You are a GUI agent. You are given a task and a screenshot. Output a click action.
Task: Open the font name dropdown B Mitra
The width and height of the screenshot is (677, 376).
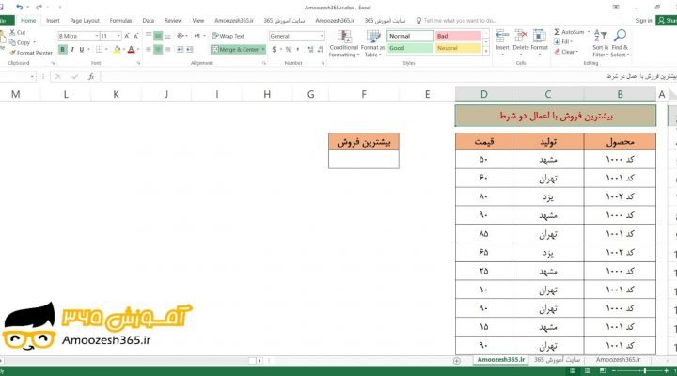click(x=97, y=37)
